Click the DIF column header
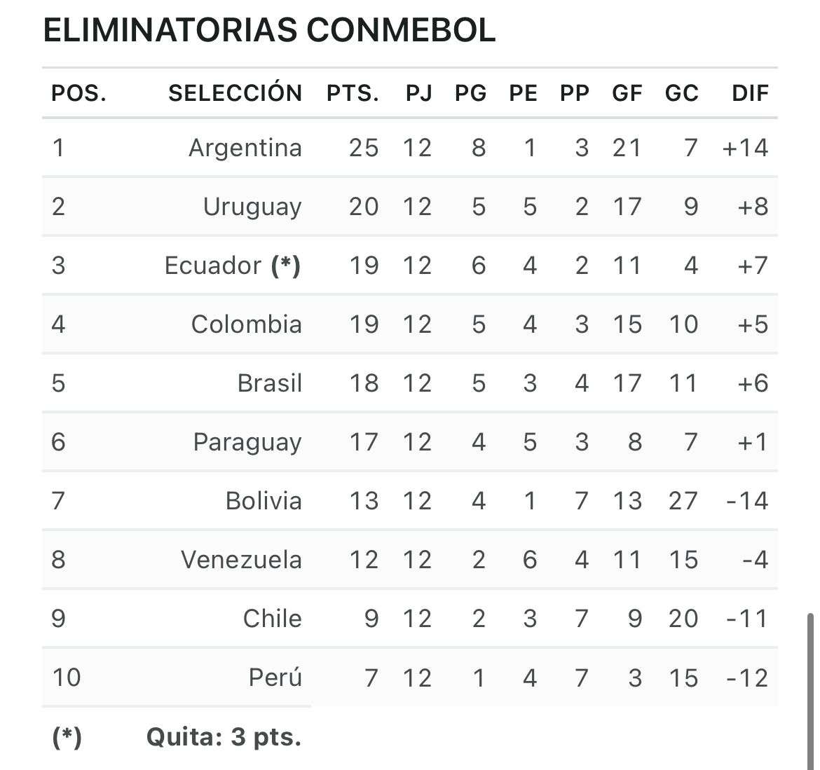Viewport: 820px width, 770px height. (750, 93)
